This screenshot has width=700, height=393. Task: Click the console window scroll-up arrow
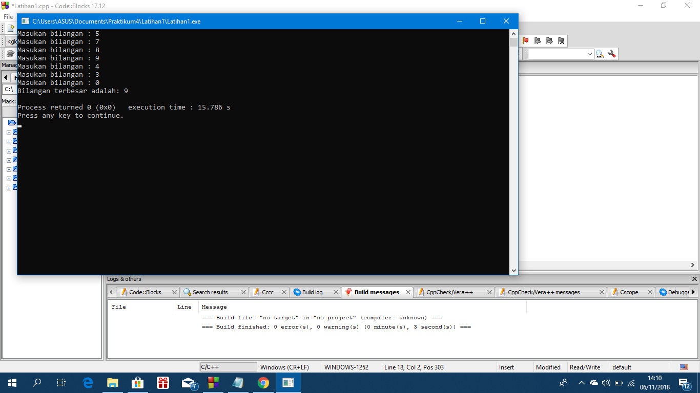click(x=514, y=33)
